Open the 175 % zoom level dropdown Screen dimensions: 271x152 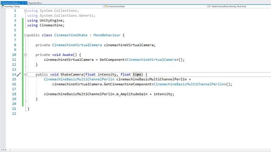[6, 150]
